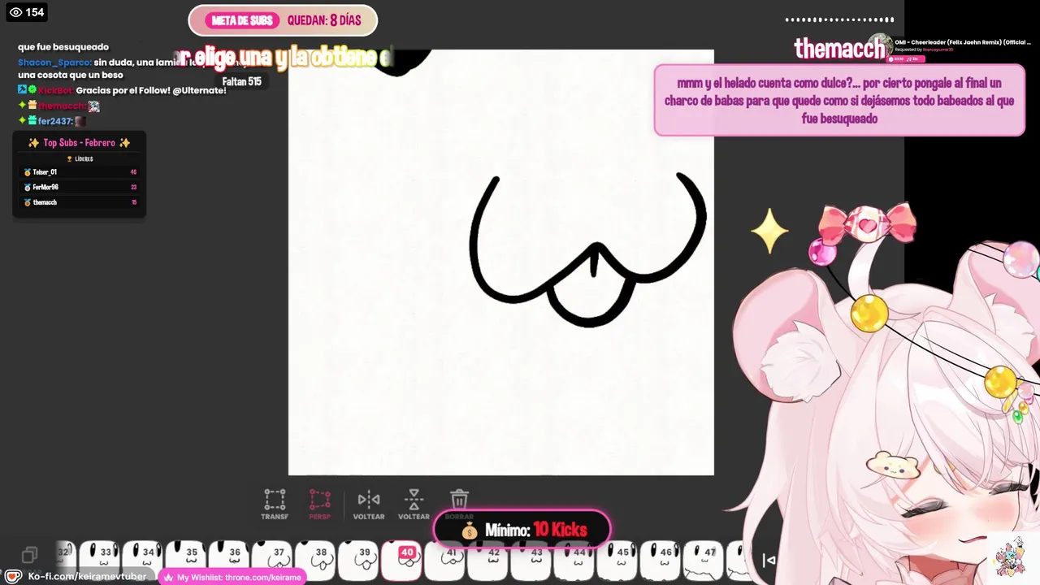The image size is (1040, 585).
Task: Jump to the end with the skip arrow icon
Action: coord(769,560)
